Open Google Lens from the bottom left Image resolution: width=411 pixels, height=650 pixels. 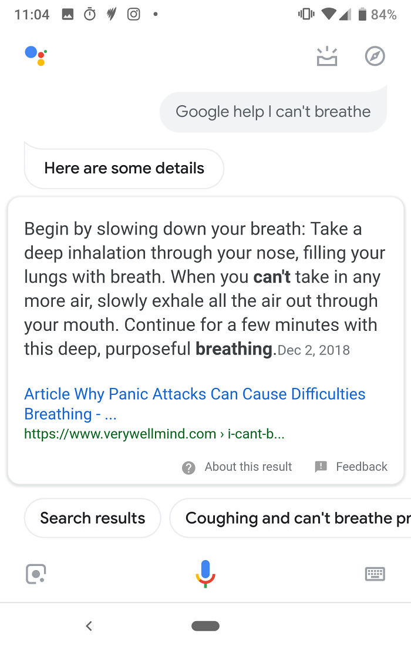(x=35, y=573)
